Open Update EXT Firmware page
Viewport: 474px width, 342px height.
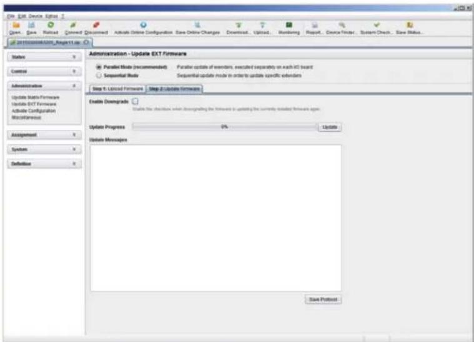tap(34, 104)
